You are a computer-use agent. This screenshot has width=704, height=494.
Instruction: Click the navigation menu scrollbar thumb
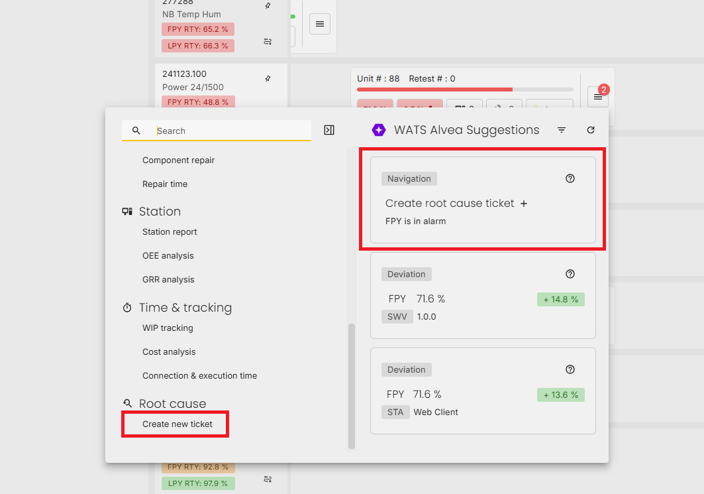352,386
